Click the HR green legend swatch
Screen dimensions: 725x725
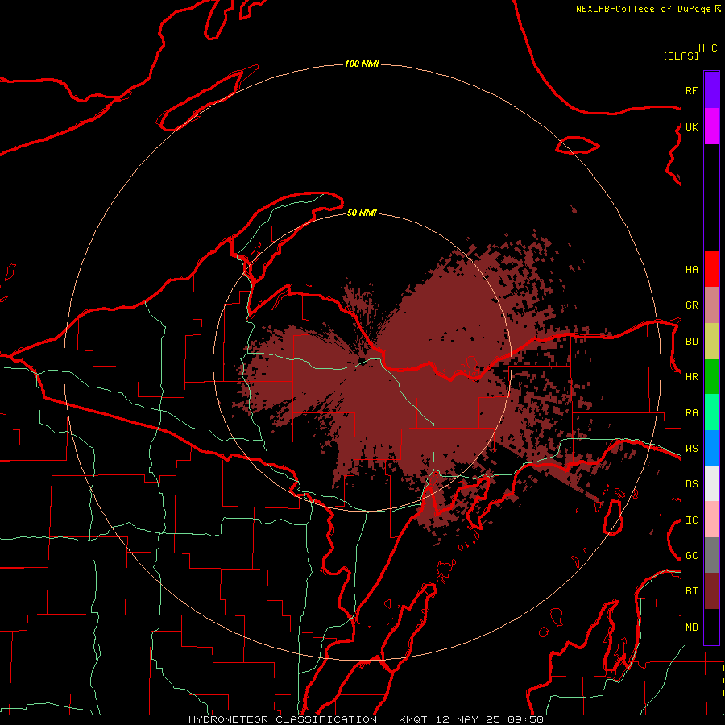pos(711,377)
